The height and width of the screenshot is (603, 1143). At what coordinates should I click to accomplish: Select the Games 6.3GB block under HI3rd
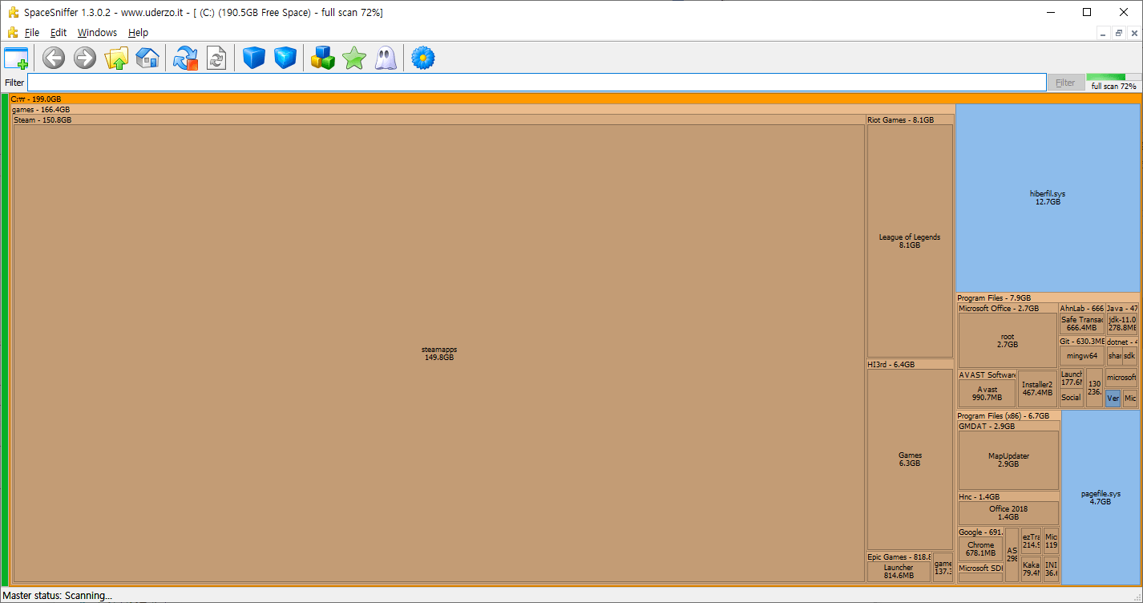click(x=910, y=459)
